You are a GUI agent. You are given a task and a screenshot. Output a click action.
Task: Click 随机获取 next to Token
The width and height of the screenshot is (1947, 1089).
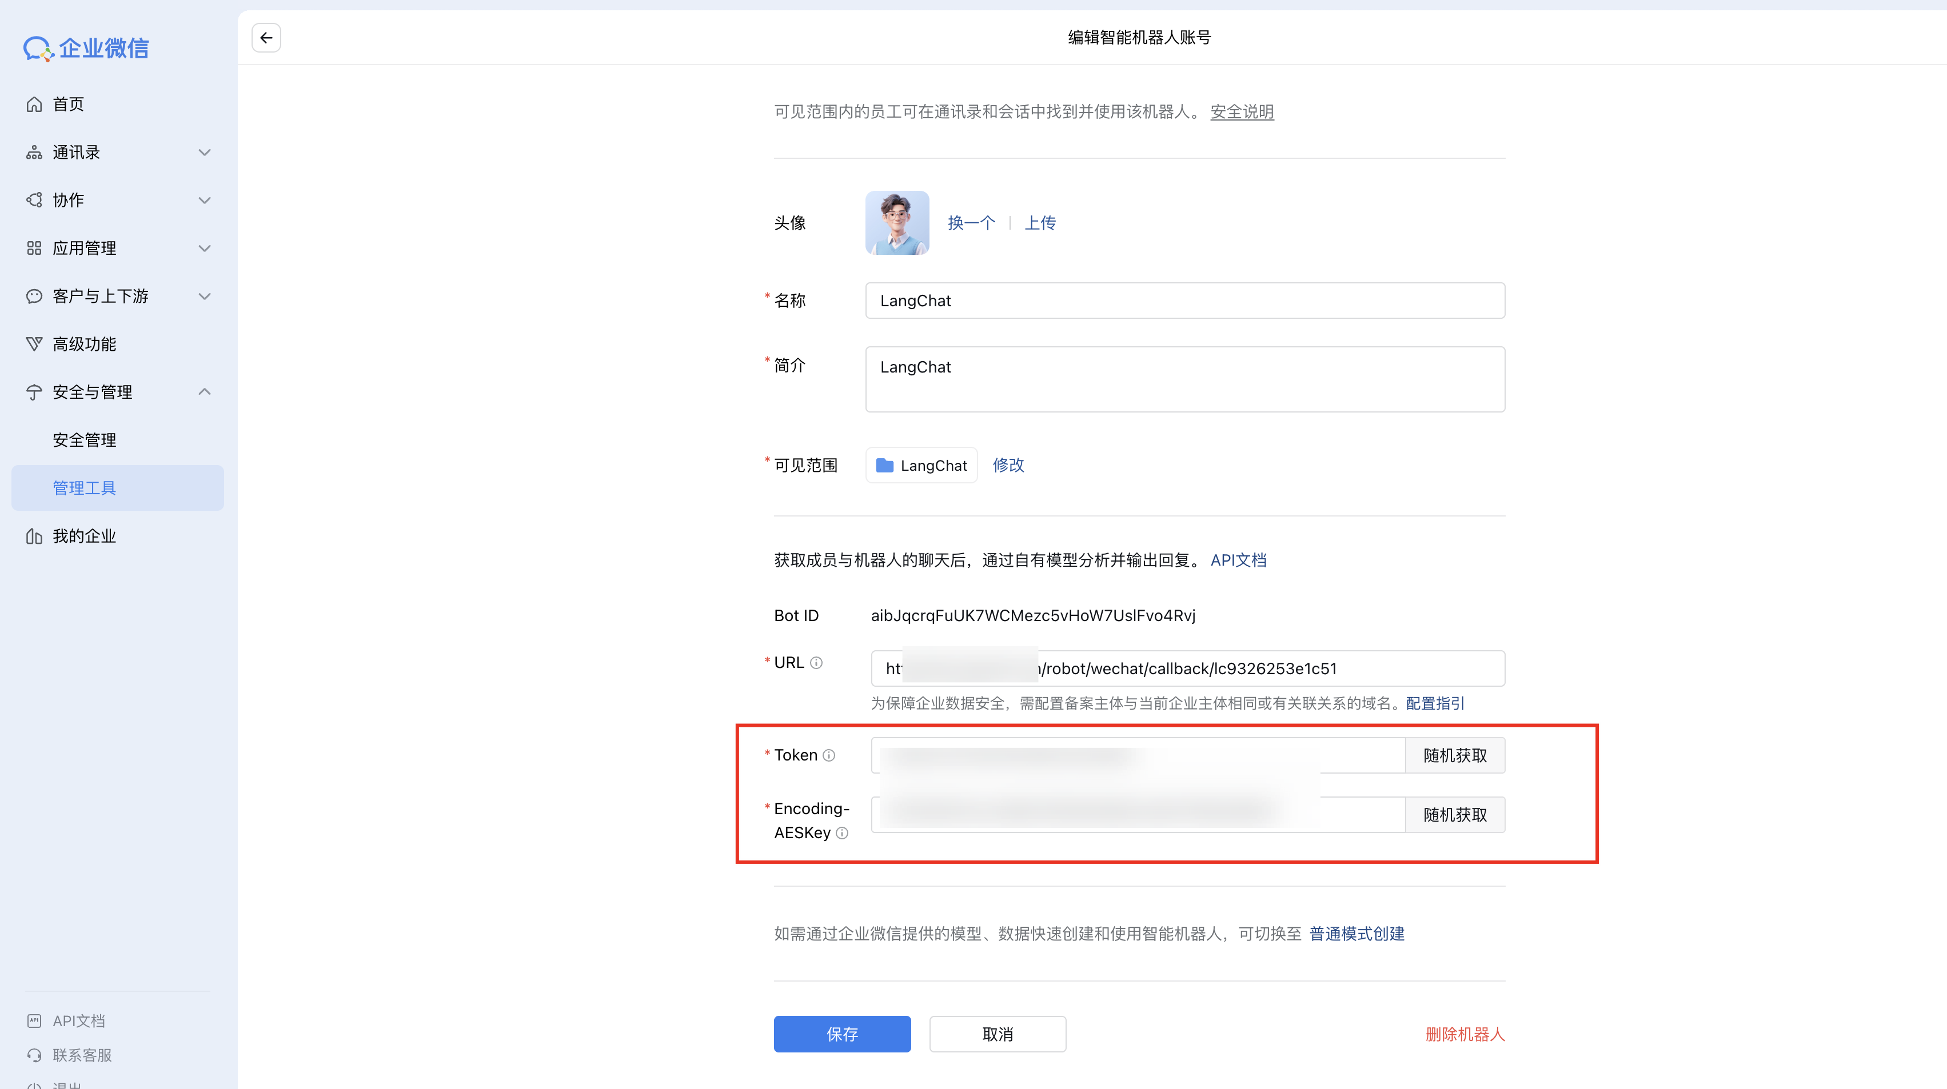point(1454,755)
